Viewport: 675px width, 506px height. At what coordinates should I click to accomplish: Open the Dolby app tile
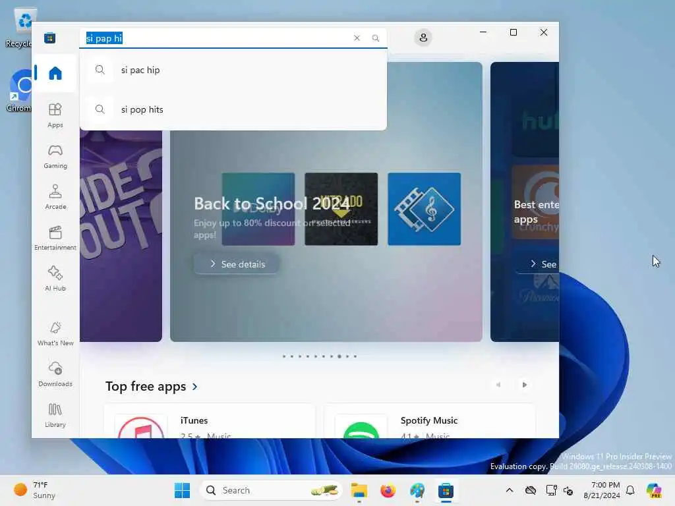tap(258, 209)
